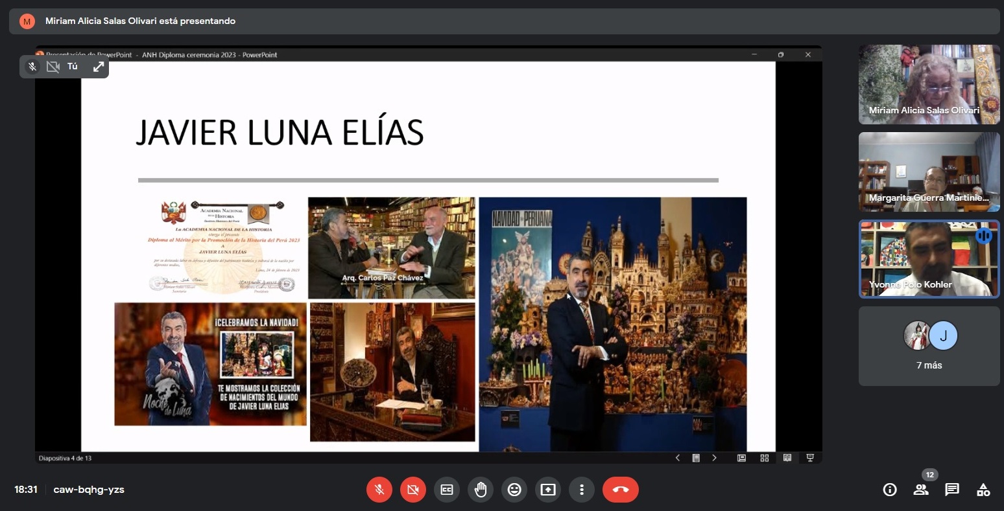Open the activities panel
Screen dimensions: 1004x511
pos(983,490)
